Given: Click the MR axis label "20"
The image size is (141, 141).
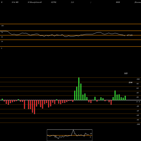Looking at the screenshot, I should 138,97.
